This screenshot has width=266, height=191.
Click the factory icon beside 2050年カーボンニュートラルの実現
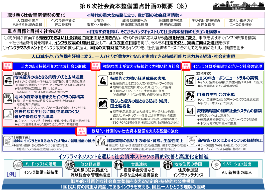[x=190, y=80]
